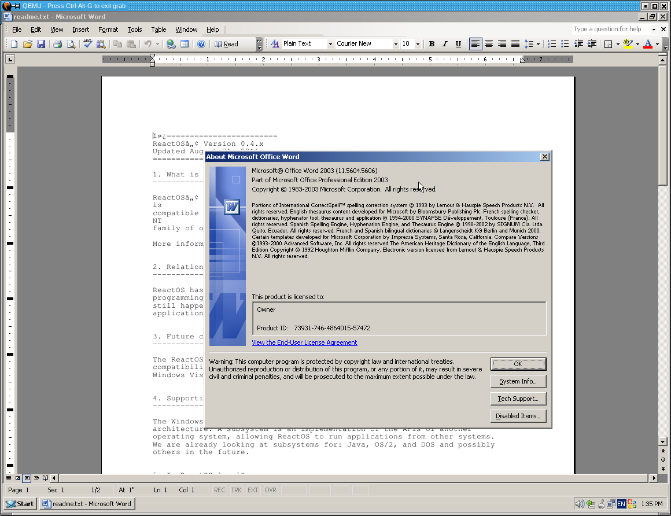Open the Format menu
The height and width of the screenshot is (516, 671).
[108, 30]
